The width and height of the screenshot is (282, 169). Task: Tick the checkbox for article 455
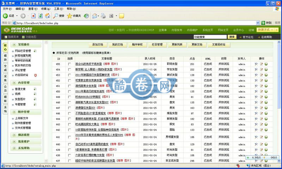pyautogui.click(x=69, y=64)
